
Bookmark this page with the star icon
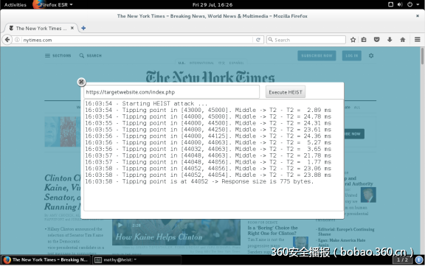353,40
